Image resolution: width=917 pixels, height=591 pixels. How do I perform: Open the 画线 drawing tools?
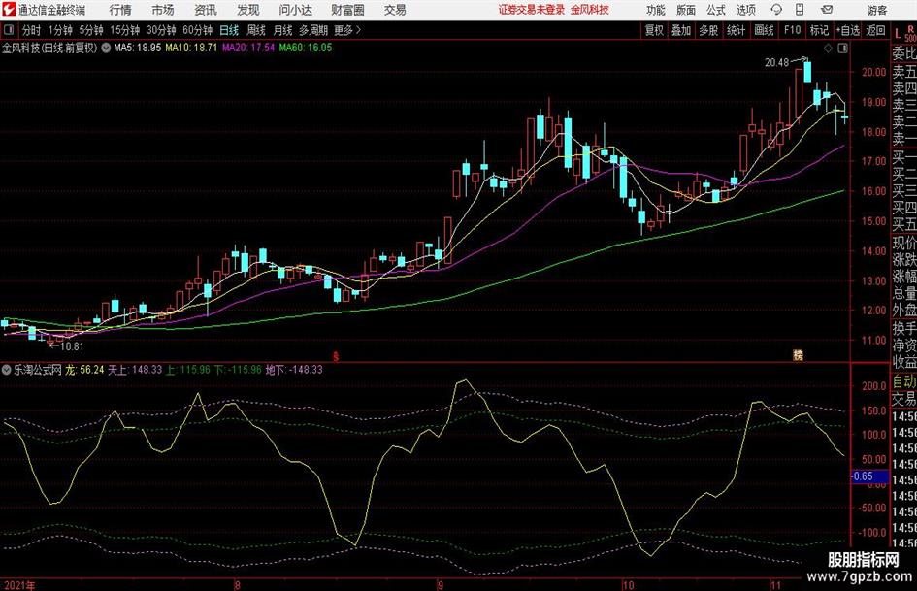pos(765,30)
